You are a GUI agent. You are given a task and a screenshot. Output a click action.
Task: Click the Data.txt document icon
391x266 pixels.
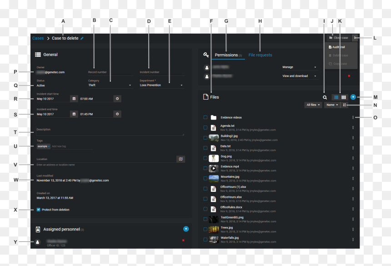(x=213, y=148)
